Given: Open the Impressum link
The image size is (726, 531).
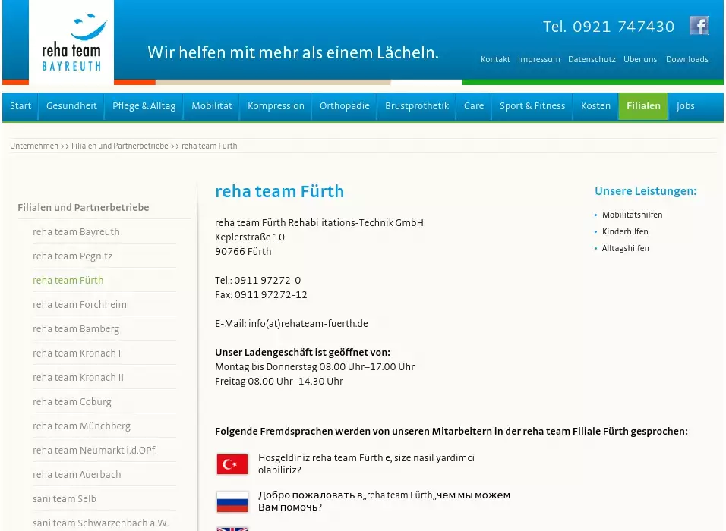Looking at the screenshot, I should pos(538,59).
